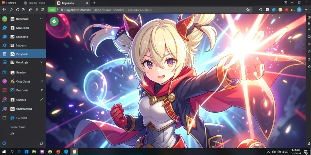Click the red topmost icon in right side strip
The width and height of the screenshot is (311, 155).
click(x=309, y=18)
